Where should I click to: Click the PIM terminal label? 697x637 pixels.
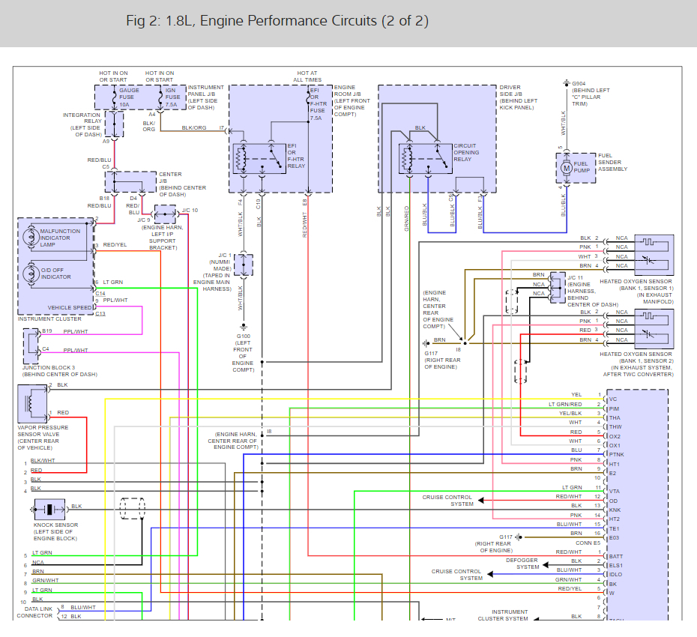click(614, 408)
